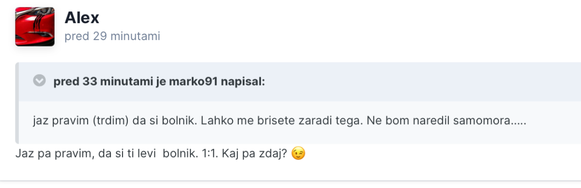
Task: Open Alex's red car avatar
Action: coord(35,27)
